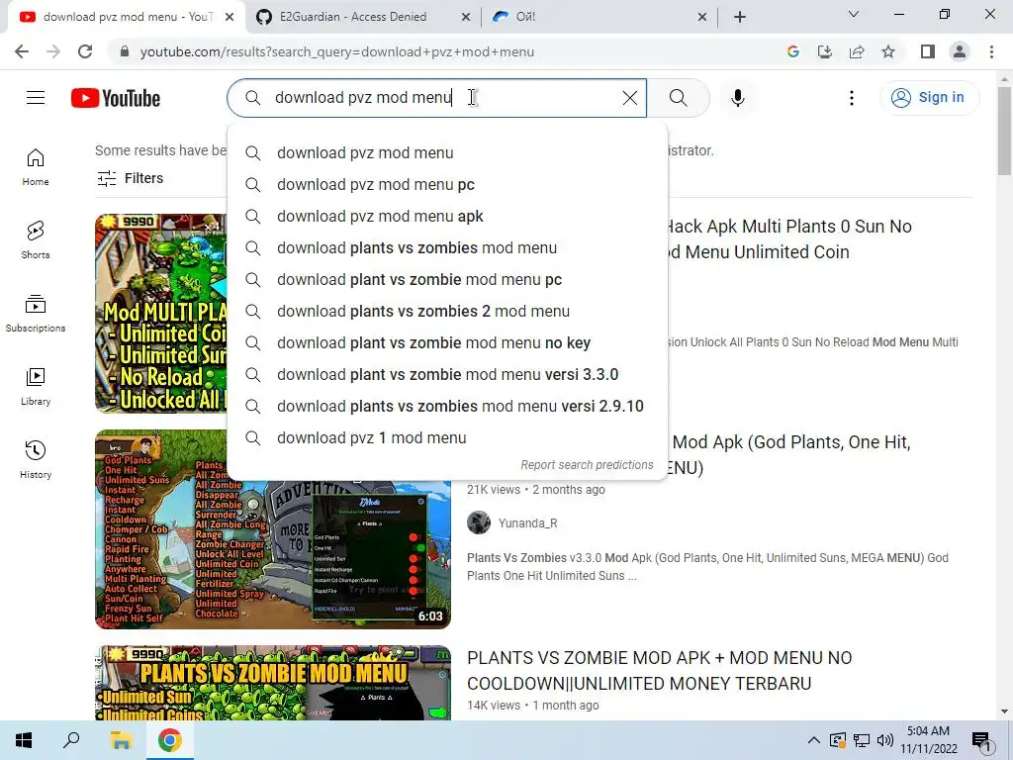Open Shorts in the sidebar
1013x760 pixels.
[x=36, y=240]
